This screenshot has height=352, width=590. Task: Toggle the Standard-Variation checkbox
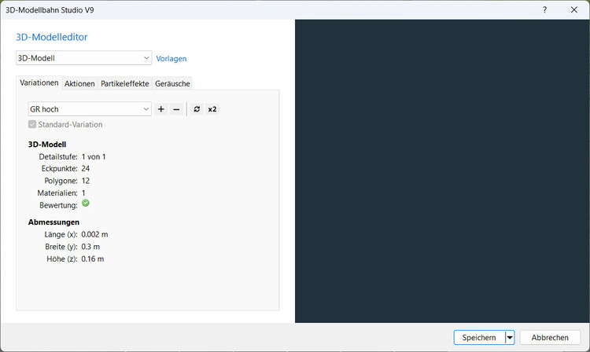(32, 124)
